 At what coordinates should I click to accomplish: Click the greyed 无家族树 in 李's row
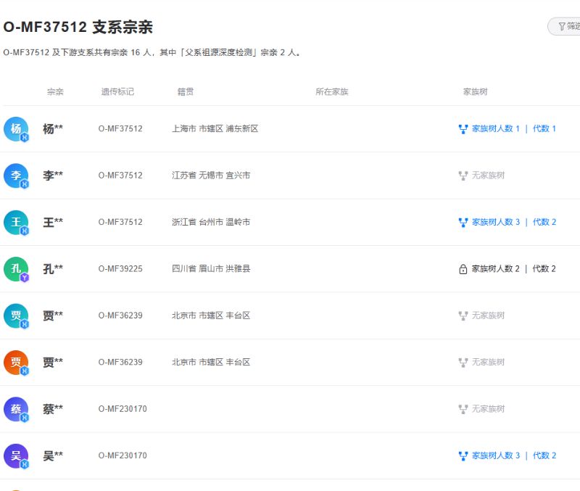pyautogui.click(x=487, y=176)
